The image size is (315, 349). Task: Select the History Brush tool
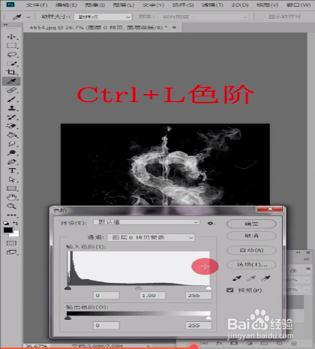coord(11,117)
